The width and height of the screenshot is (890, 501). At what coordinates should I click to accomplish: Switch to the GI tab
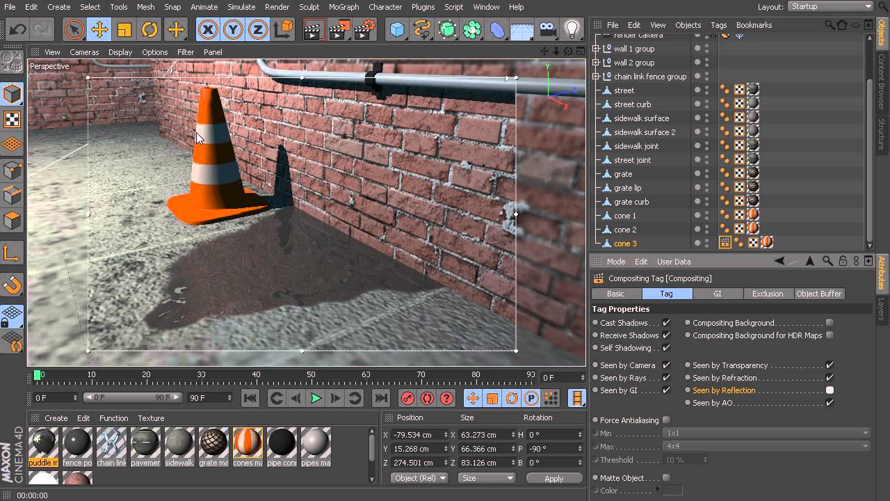click(x=718, y=294)
